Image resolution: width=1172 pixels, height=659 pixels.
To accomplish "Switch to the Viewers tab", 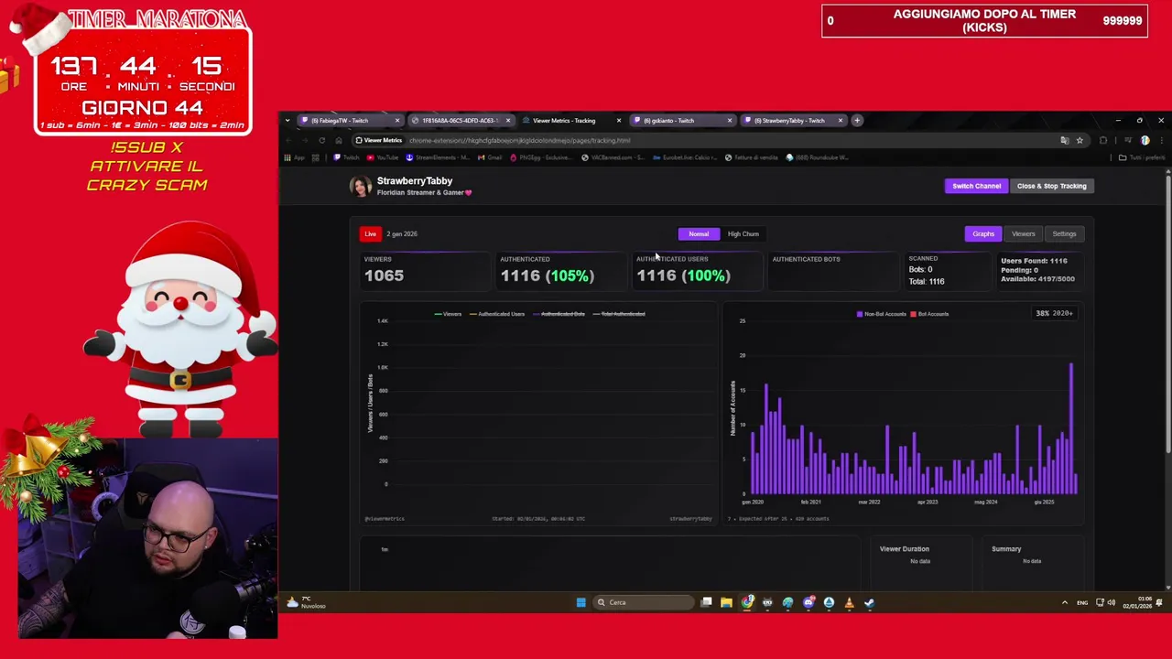I will click(x=1023, y=234).
